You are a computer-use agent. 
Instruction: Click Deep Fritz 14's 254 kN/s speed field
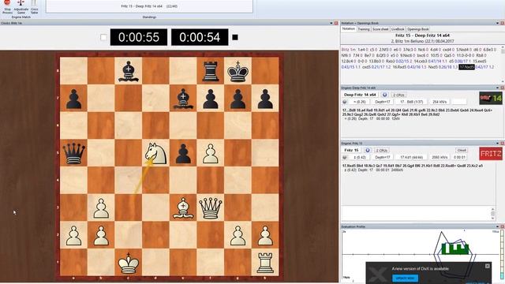click(440, 102)
